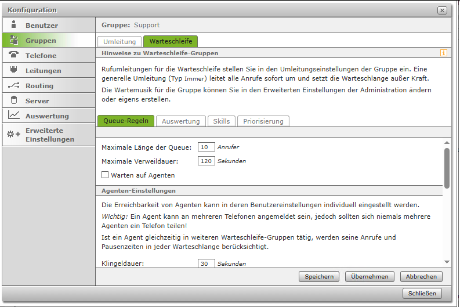460x307 pixels.
Task: Click the yellow info icon in hints header
Action: tap(444, 53)
